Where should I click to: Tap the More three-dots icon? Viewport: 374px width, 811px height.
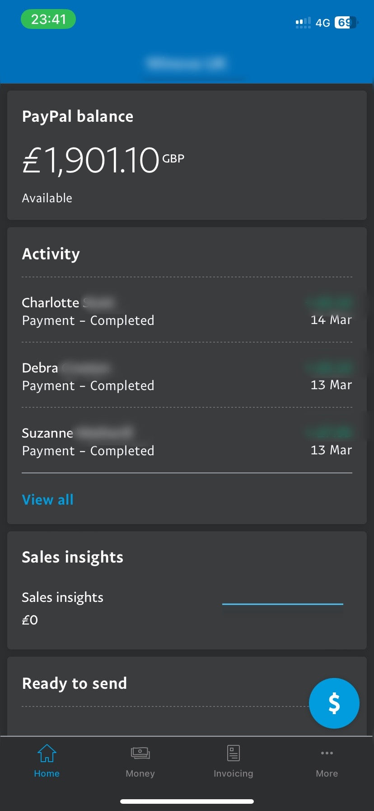coord(327,753)
